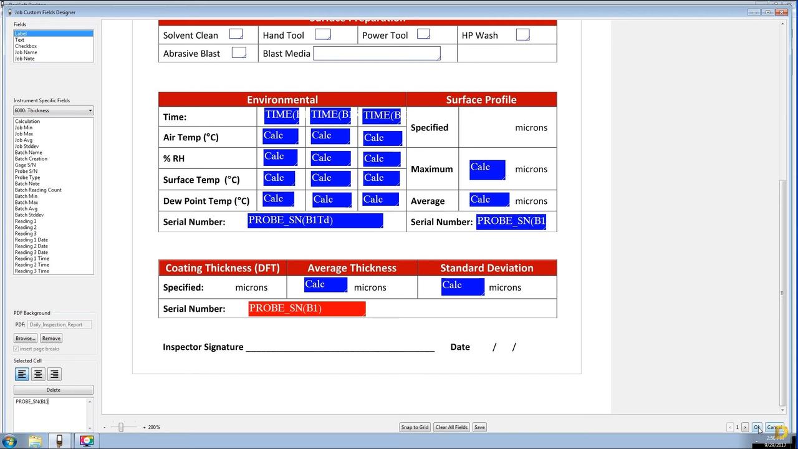The width and height of the screenshot is (798, 449).
Task: Open File Explorer from the taskbar
Action: pos(35,441)
